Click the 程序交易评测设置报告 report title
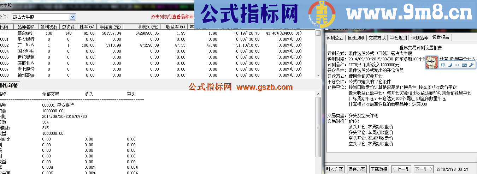 420,48
